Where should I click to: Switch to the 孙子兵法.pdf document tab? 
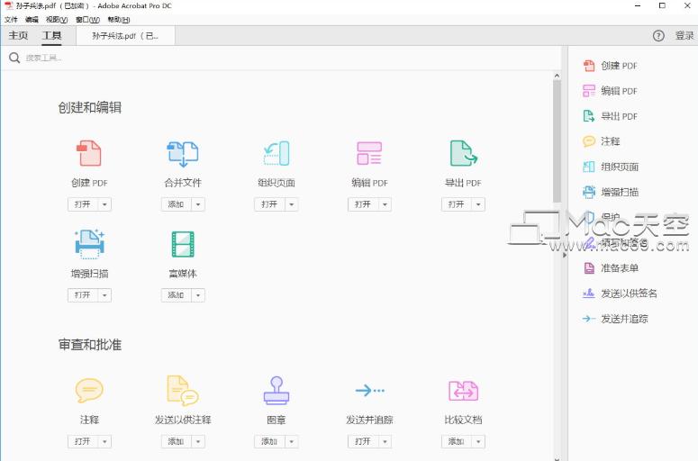click(125, 36)
